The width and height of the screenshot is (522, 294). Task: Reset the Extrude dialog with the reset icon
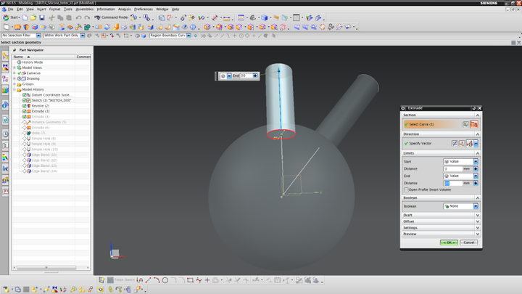tap(473, 108)
